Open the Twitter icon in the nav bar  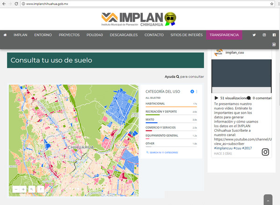[254, 35]
